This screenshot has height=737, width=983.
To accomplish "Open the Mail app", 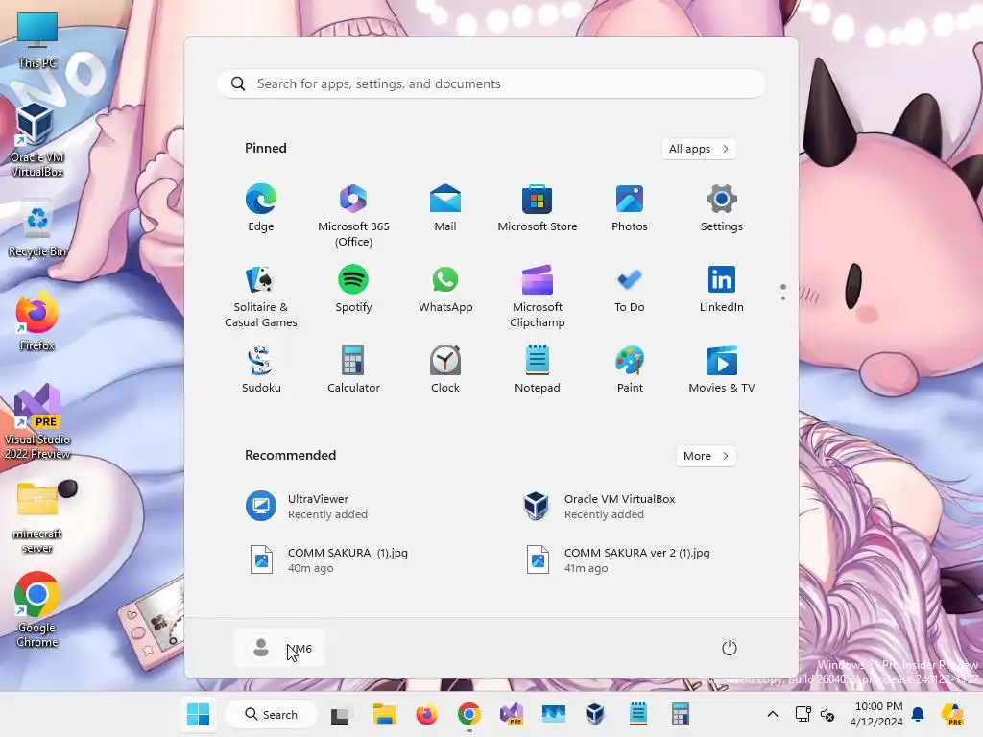I will (x=445, y=209).
